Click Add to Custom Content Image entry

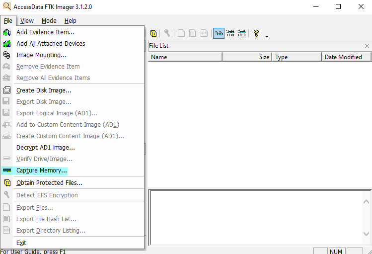(x=73, y=125)
